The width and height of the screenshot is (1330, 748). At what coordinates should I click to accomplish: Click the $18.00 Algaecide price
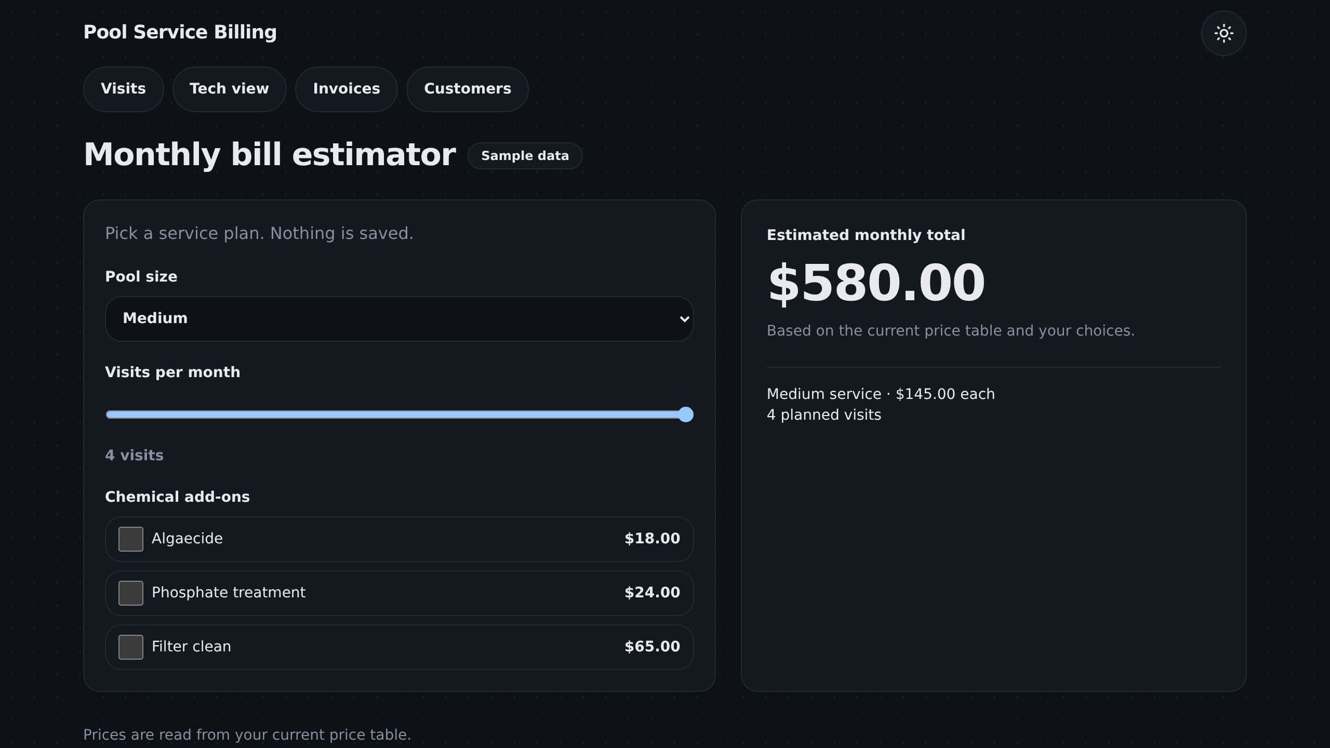(652, 539)
